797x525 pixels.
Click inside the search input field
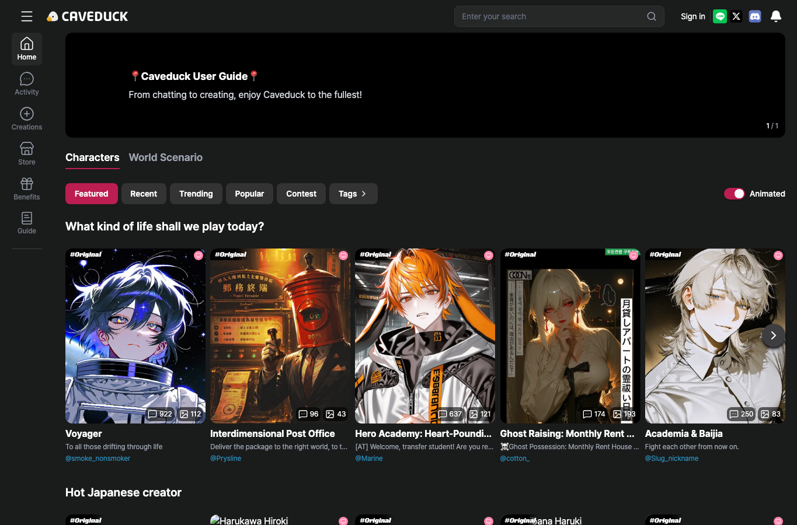coord(552,16)
